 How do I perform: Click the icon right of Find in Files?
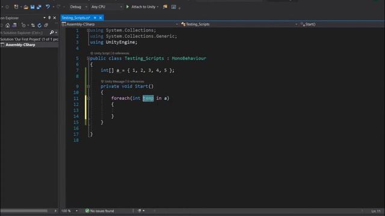click(174, 7)
